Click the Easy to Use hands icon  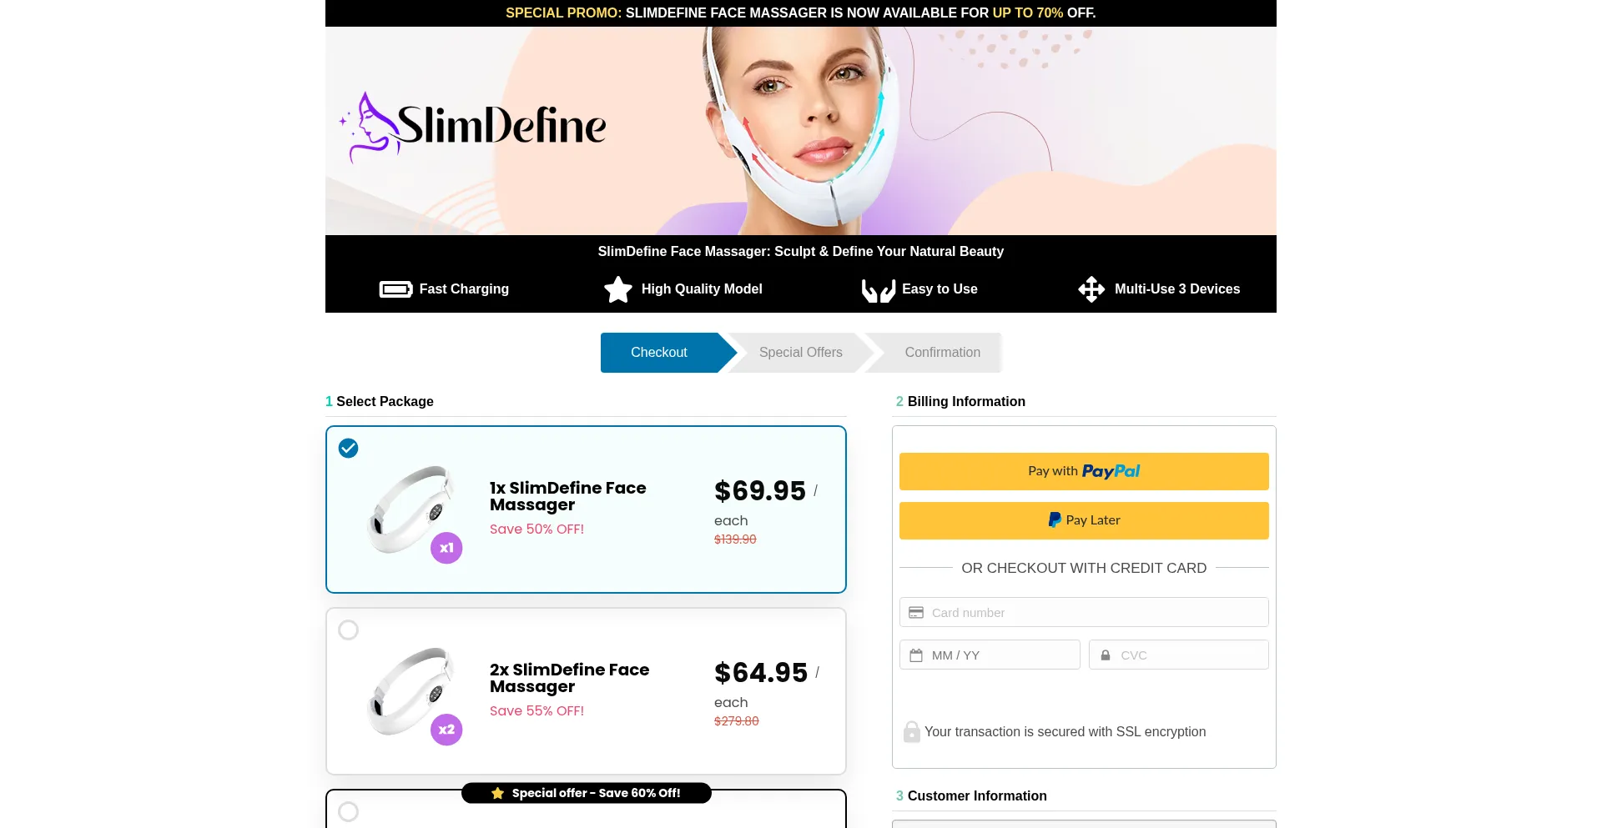pyautogui.click(x=878, y=290)
